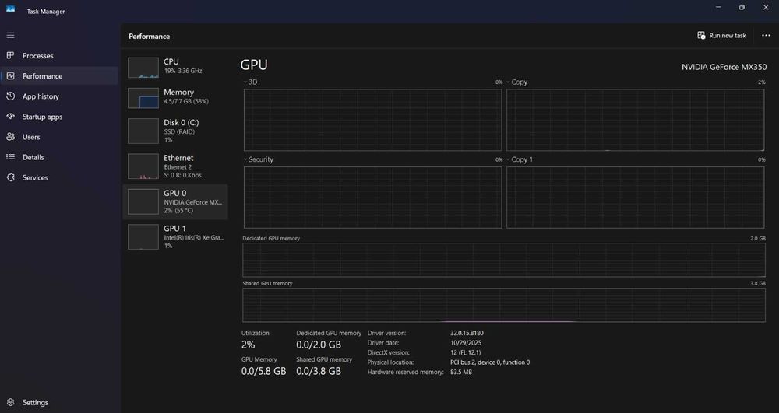
Task: Click the App history clock icon
Action: pos(10,96)
